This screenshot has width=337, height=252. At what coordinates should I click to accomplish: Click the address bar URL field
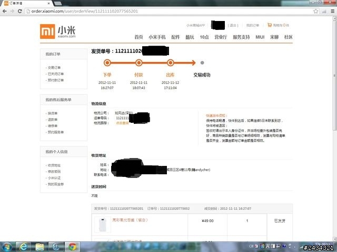[x=170, y=11]
